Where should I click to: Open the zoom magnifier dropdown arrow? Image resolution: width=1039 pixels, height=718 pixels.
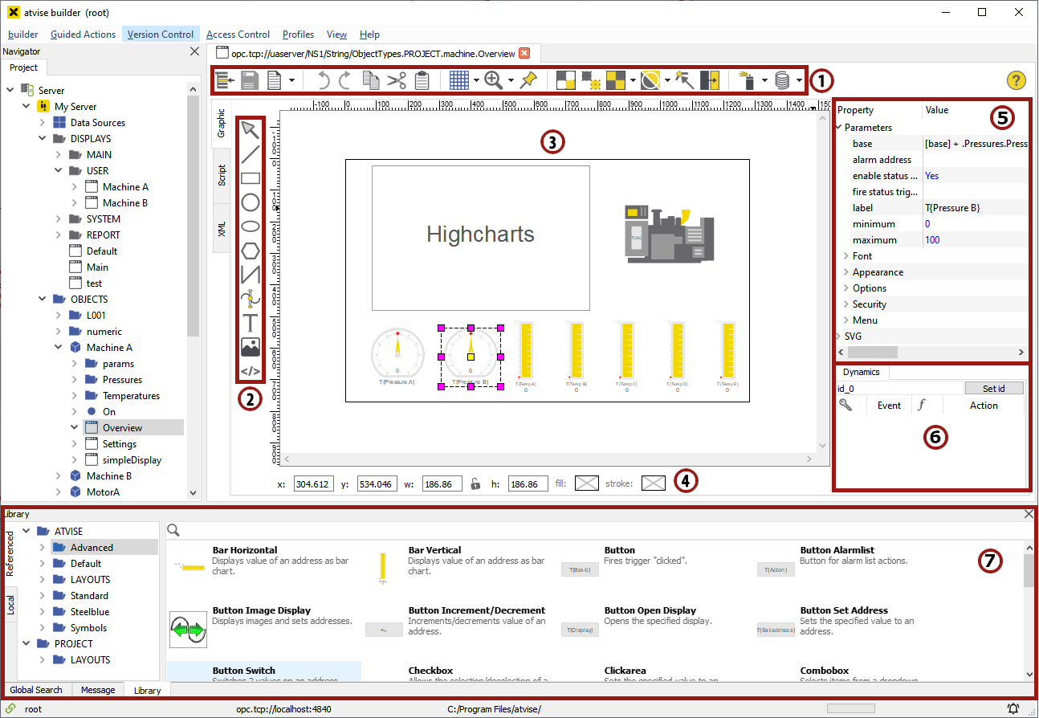point(511,80)
